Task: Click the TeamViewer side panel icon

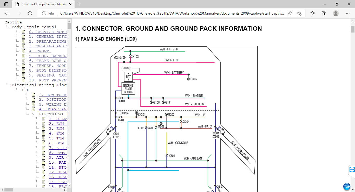Action: [x=352, y=169]
